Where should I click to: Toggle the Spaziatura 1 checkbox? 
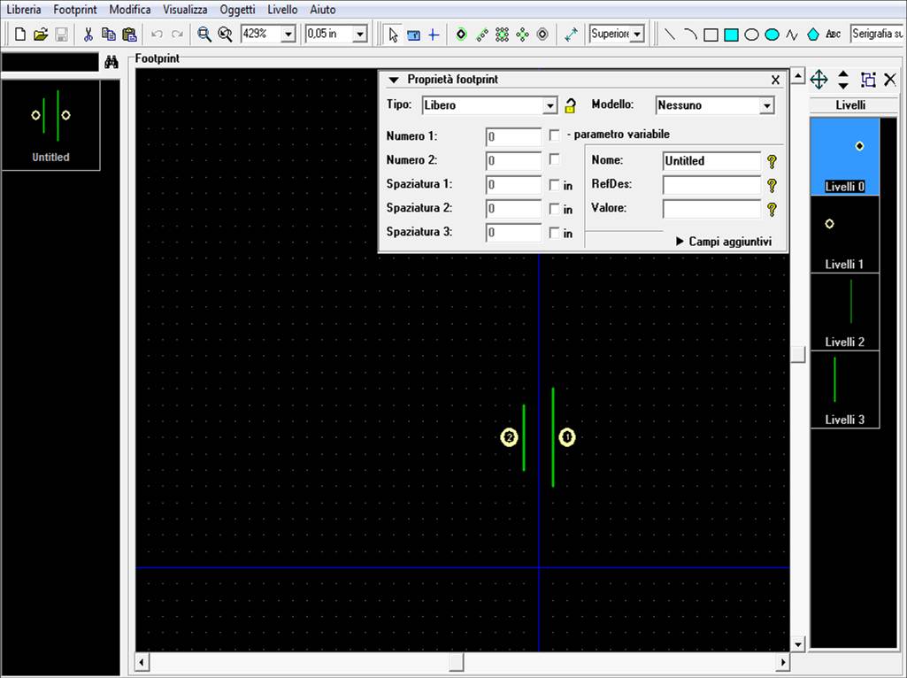point(555,185)
